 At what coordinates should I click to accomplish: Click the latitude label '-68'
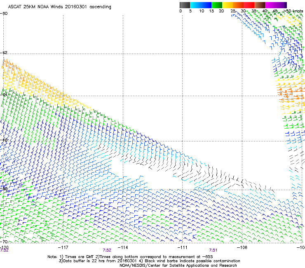click(x=4, y=188)
